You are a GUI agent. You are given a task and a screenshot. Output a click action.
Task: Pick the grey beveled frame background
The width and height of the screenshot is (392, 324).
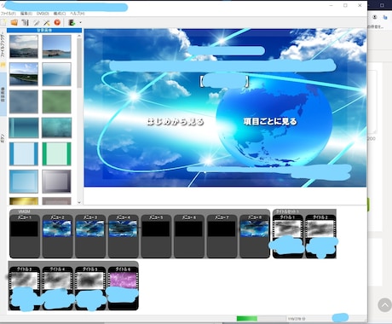pos(56,182)
